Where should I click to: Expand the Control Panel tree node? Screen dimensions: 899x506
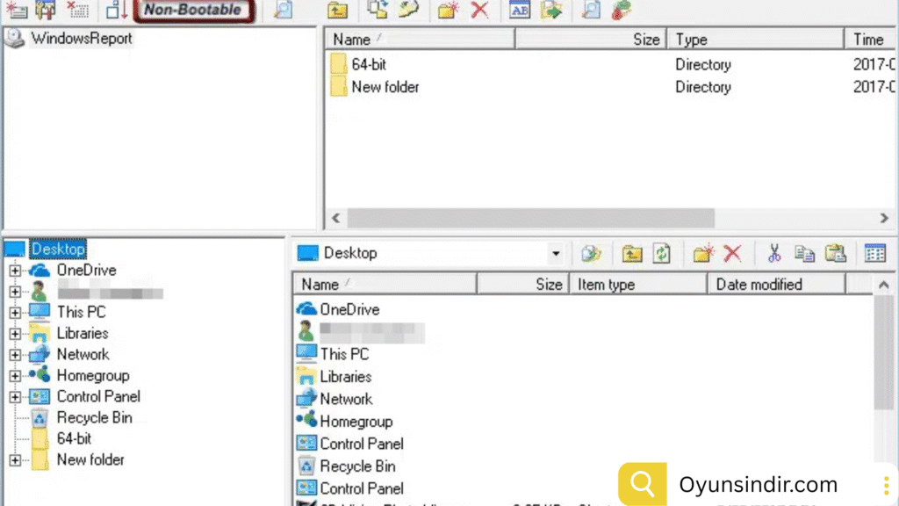click(x=14, y=397)
